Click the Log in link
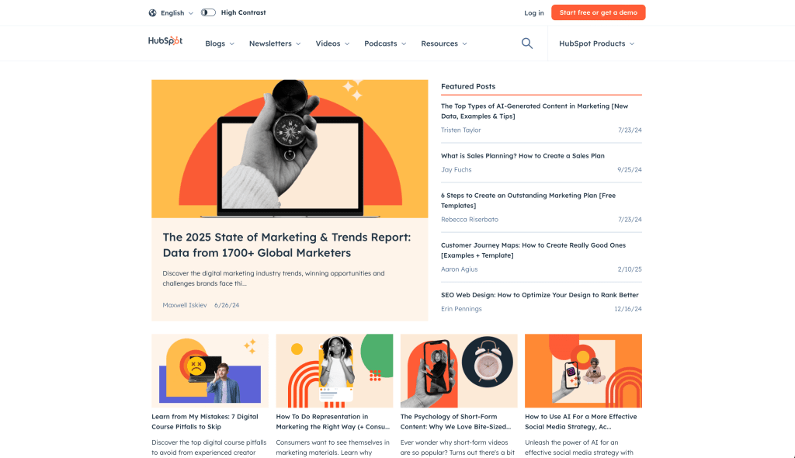Viewport: 795px width, 458px height. 534,13
